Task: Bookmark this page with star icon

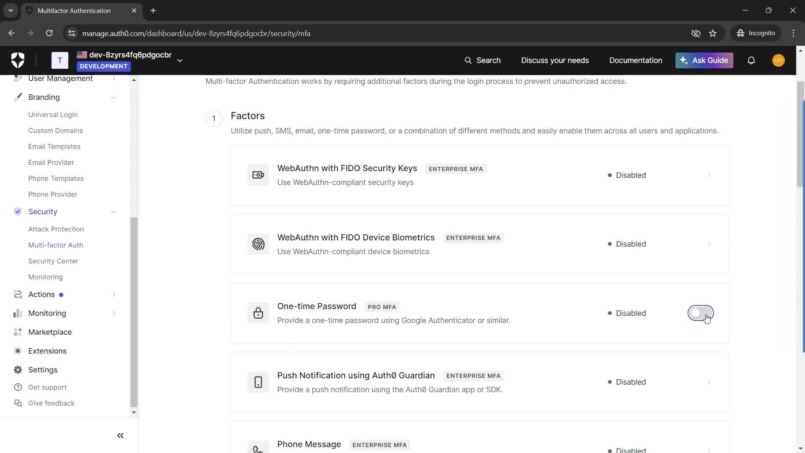Action: [x=713, y=33]
